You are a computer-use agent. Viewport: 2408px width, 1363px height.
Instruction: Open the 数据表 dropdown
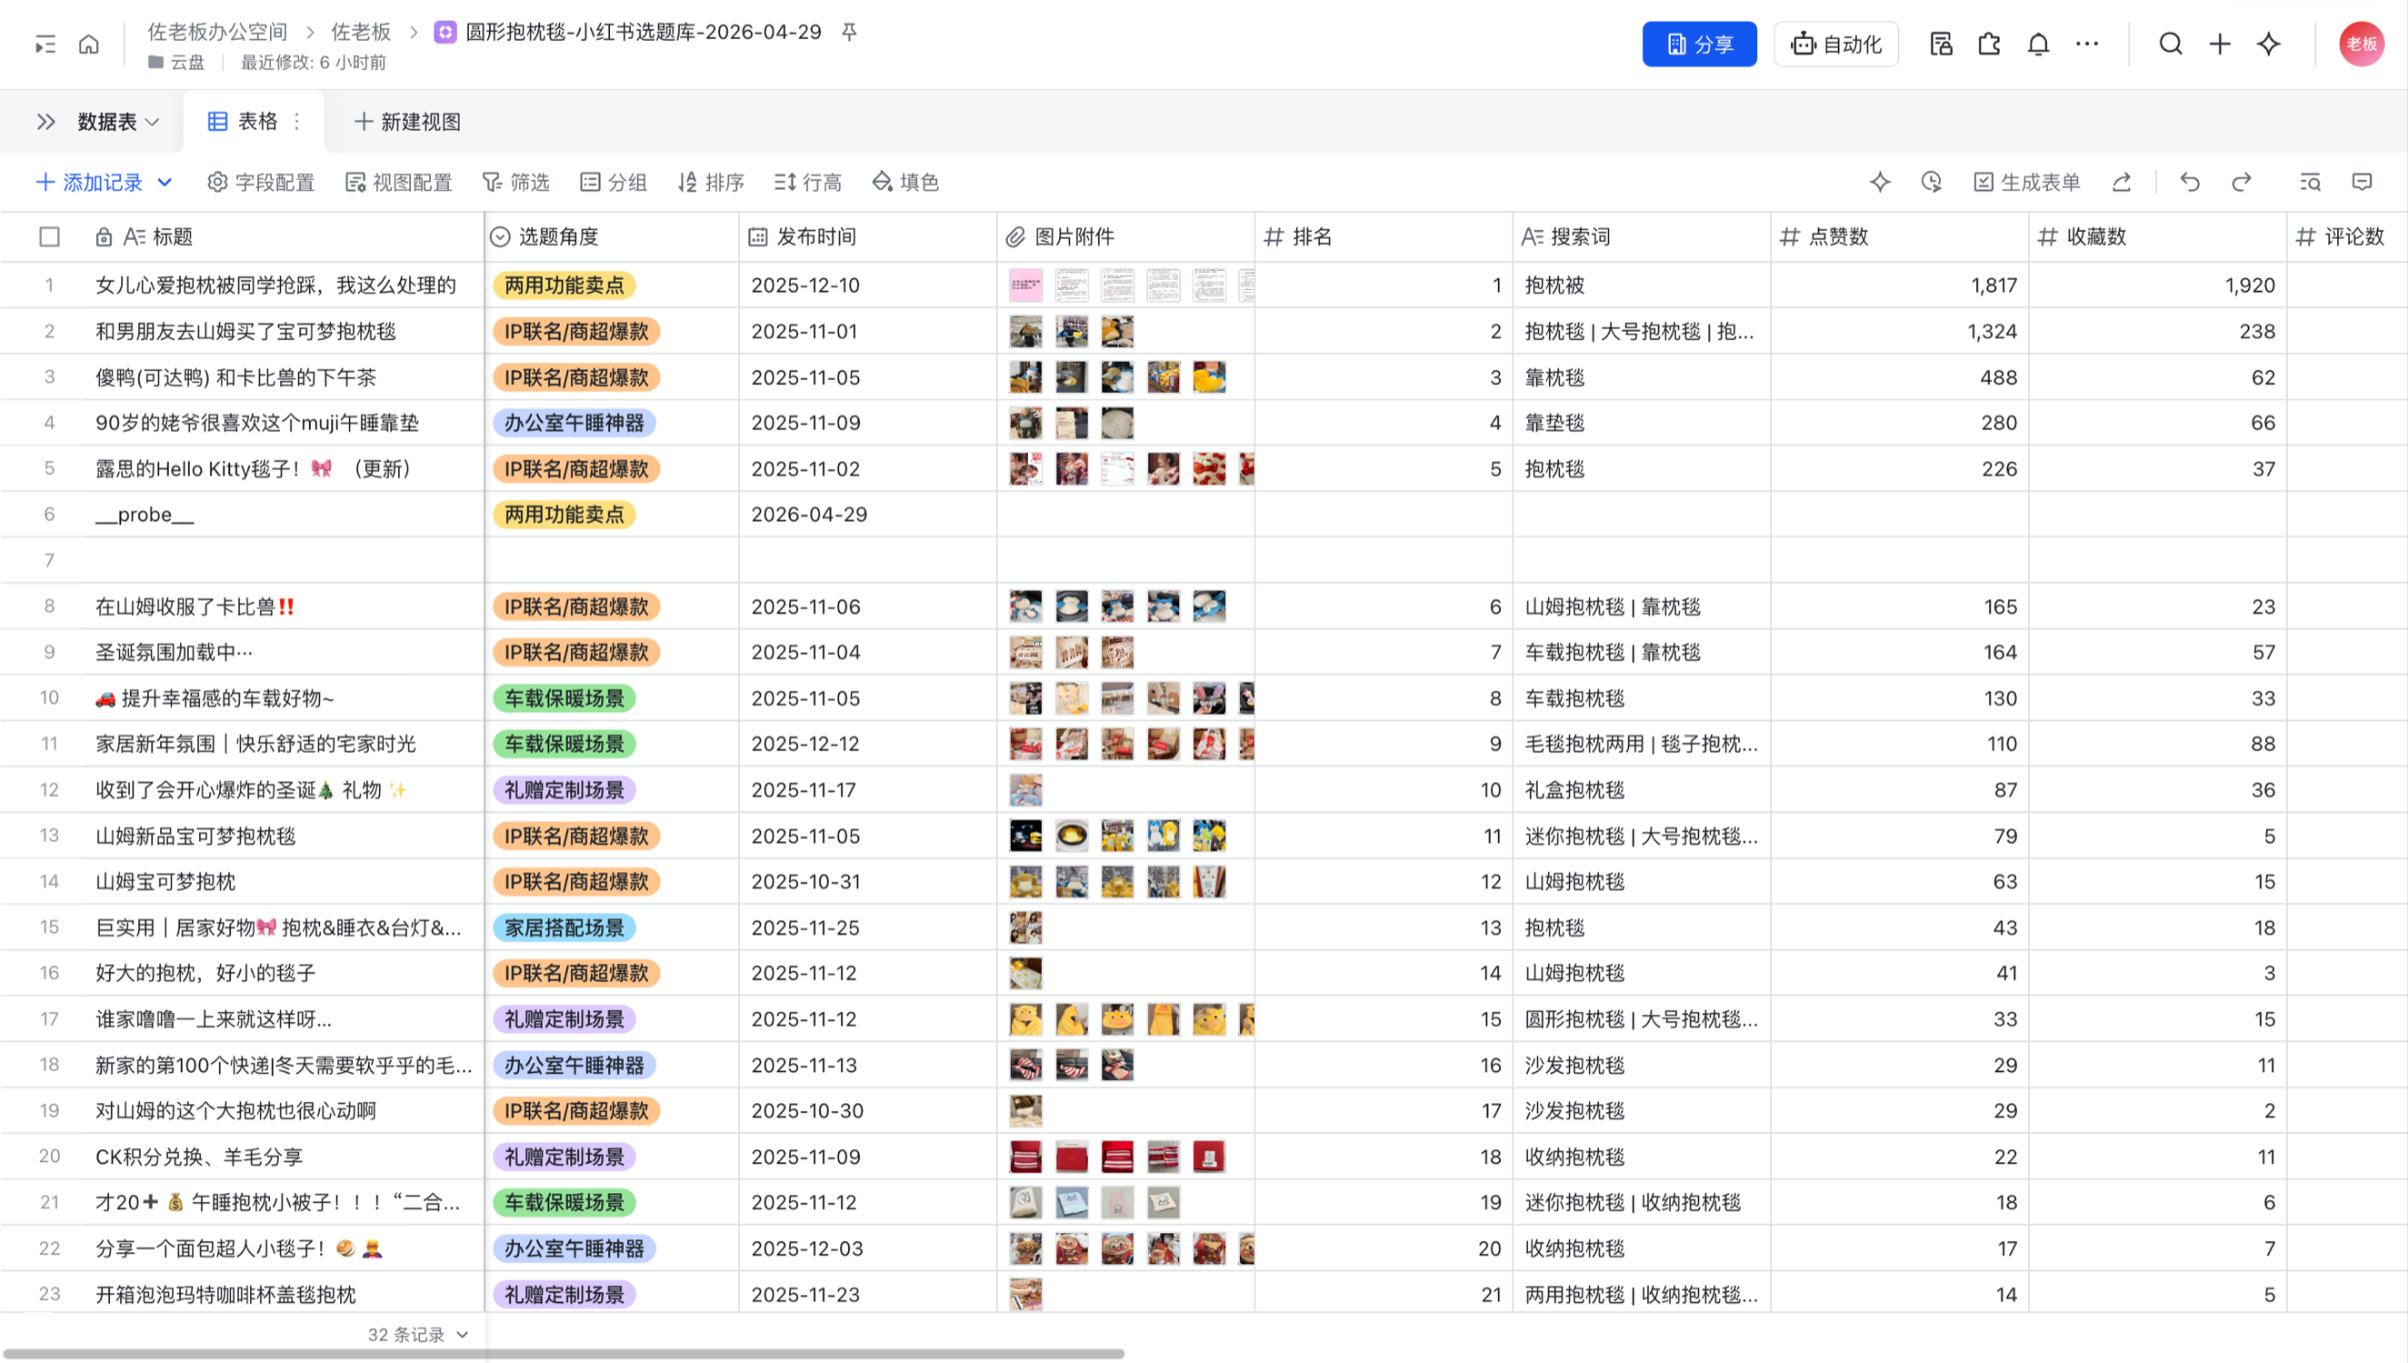[x=118, y=122]
